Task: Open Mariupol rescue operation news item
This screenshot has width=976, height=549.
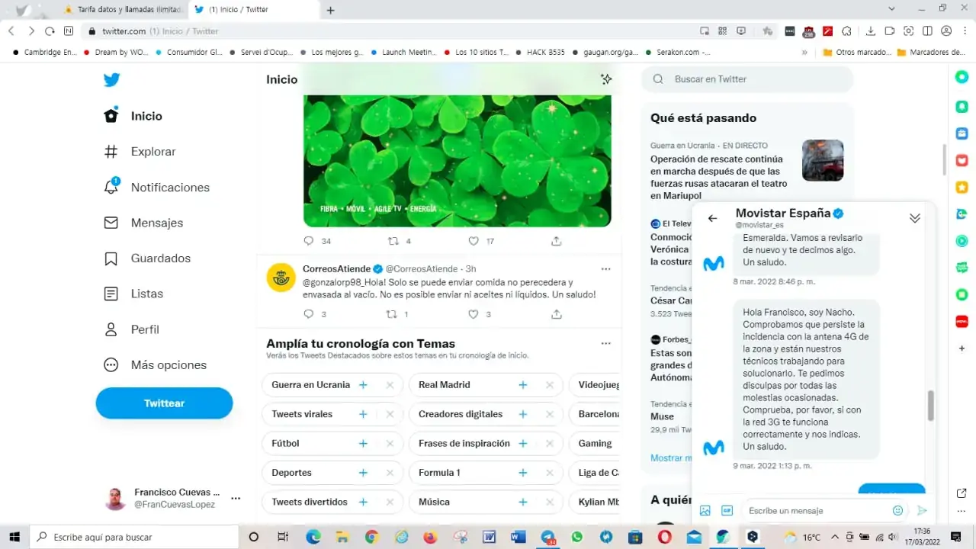Action: (x=746, y=171)
